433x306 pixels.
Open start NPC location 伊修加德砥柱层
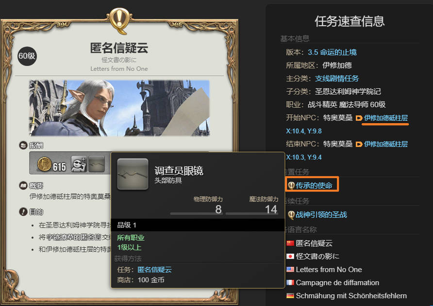386,118
